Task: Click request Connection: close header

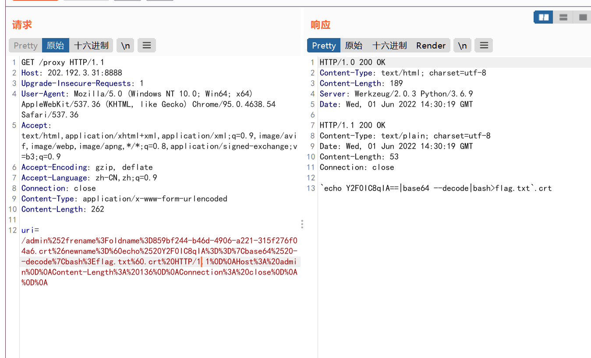Action: point(59,188)
